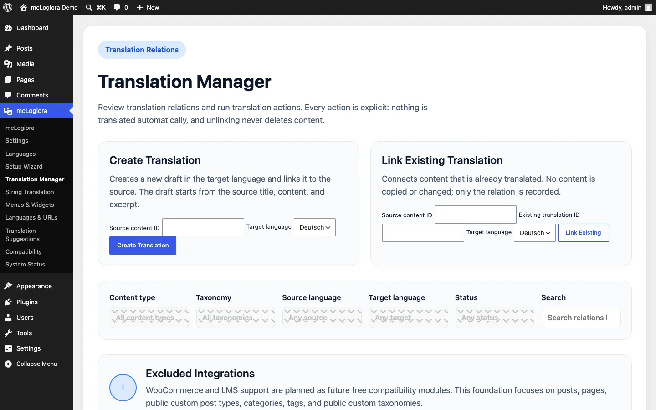Click the Dashboard menu label
The width and height of the screenshot is (656, 410).
[32, 28]
